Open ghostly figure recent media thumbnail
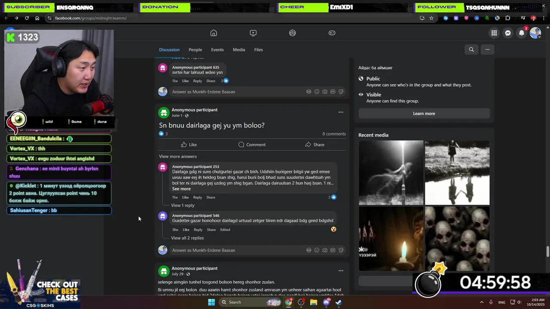The width and height of the screenshot is (550, 309). [x=391, y=173]
